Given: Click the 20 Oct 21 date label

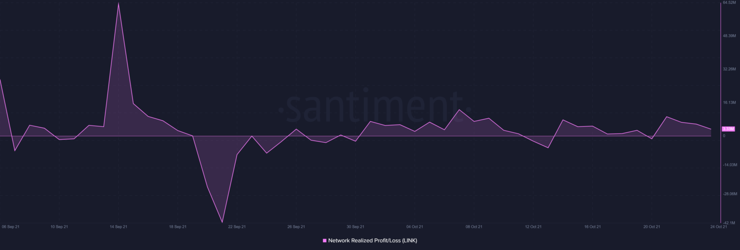Looking at the screenshot, I should [x=652, y=226].
